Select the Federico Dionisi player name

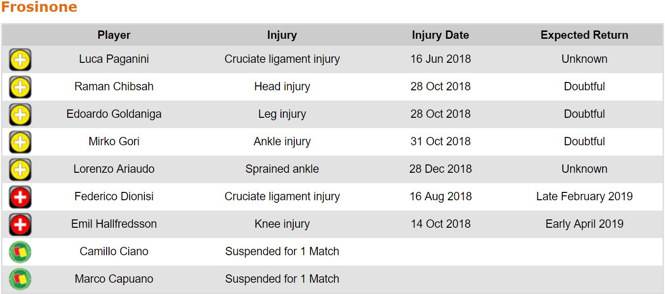(114, 196)
